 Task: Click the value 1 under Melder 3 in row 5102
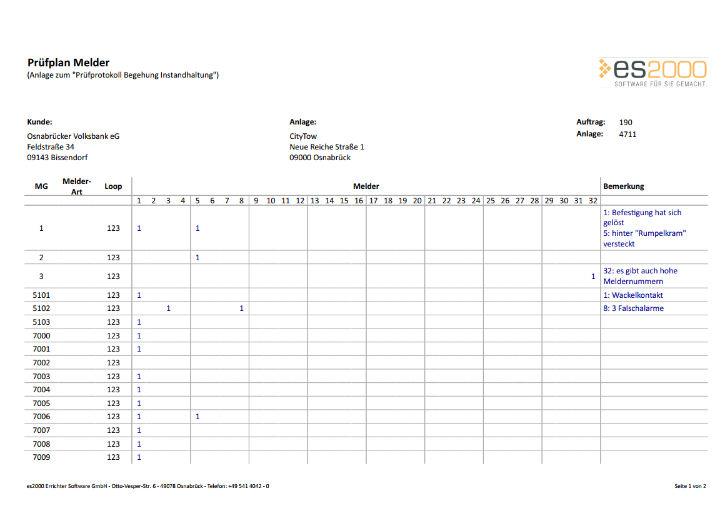pos(168,308)
